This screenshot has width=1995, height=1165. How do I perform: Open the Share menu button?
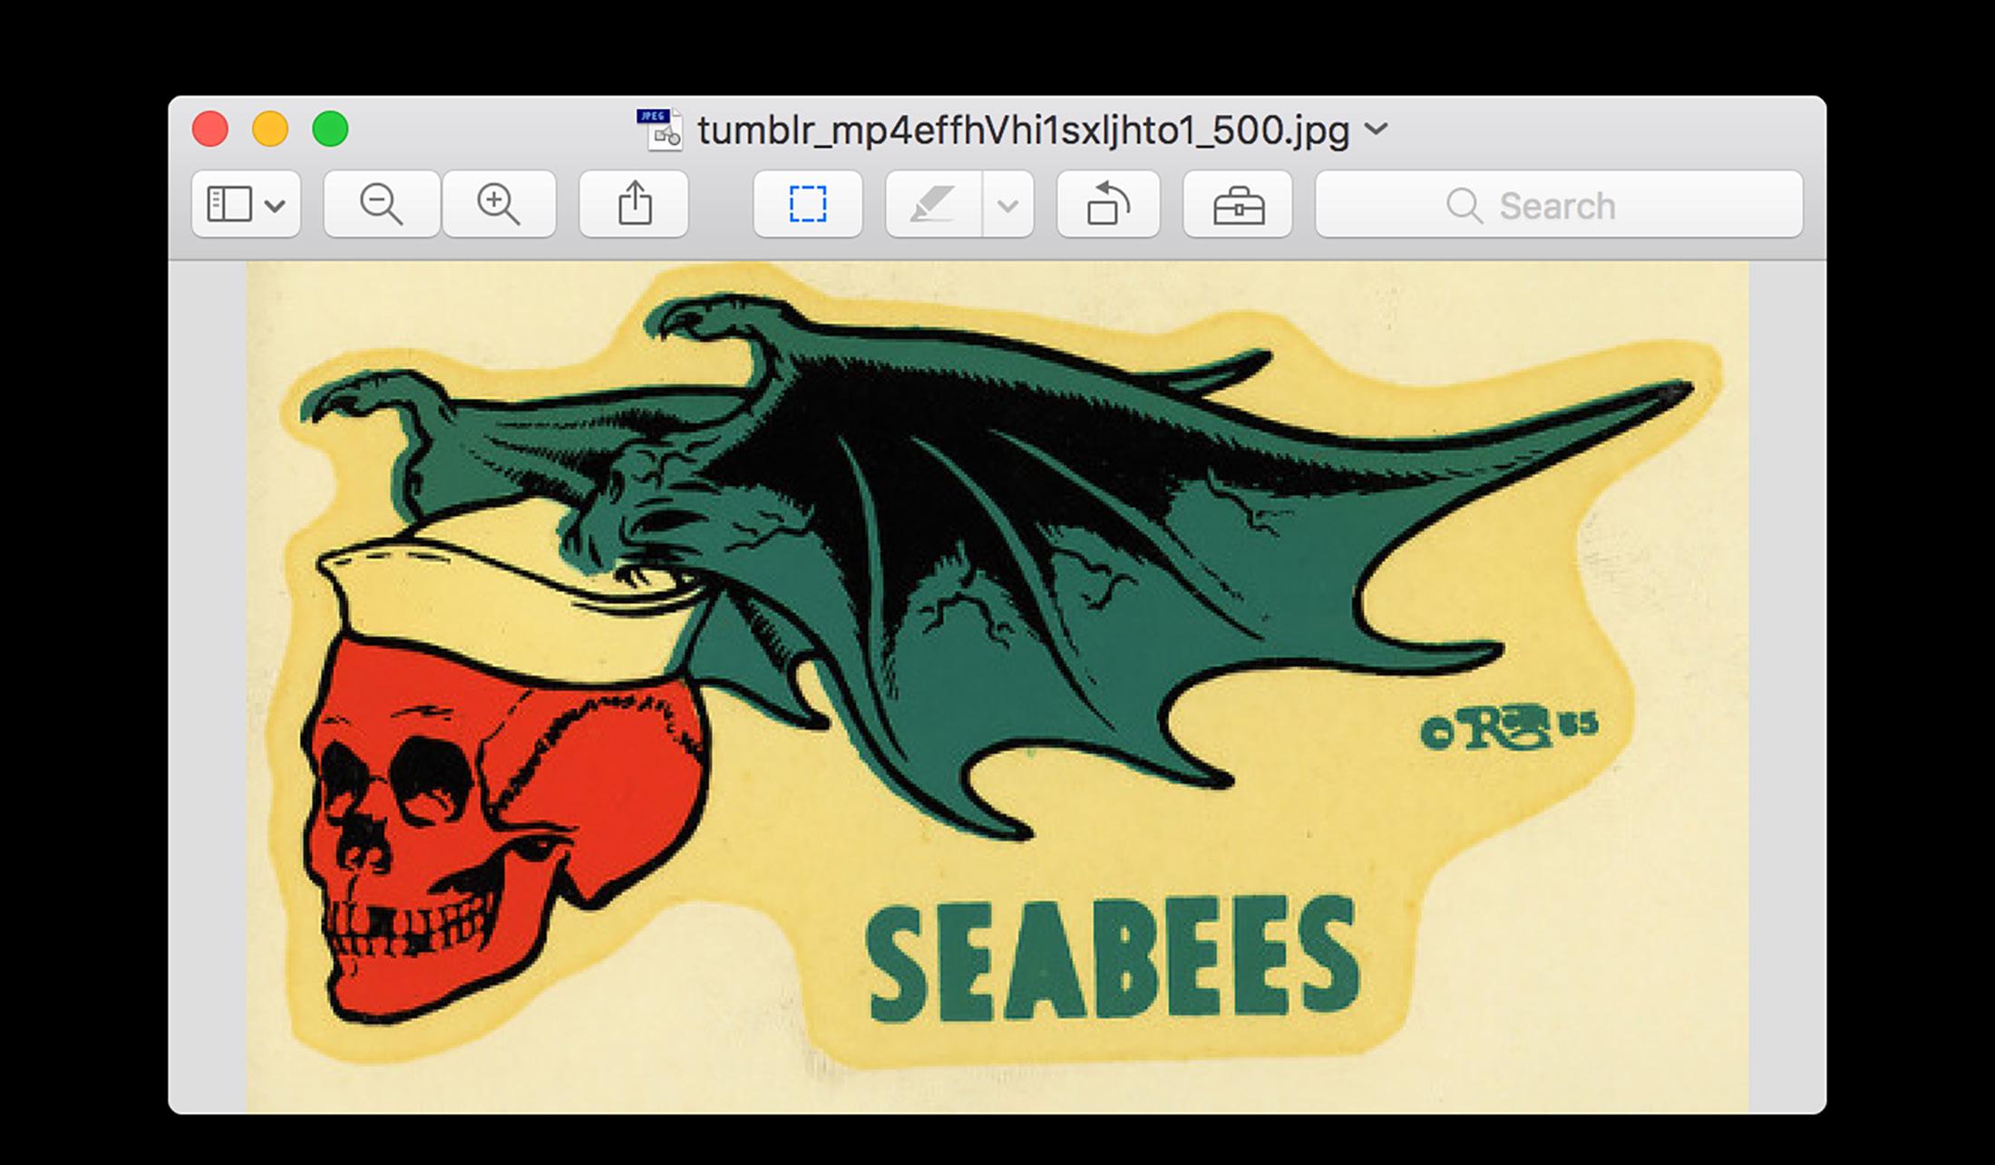tap(634, 204)
